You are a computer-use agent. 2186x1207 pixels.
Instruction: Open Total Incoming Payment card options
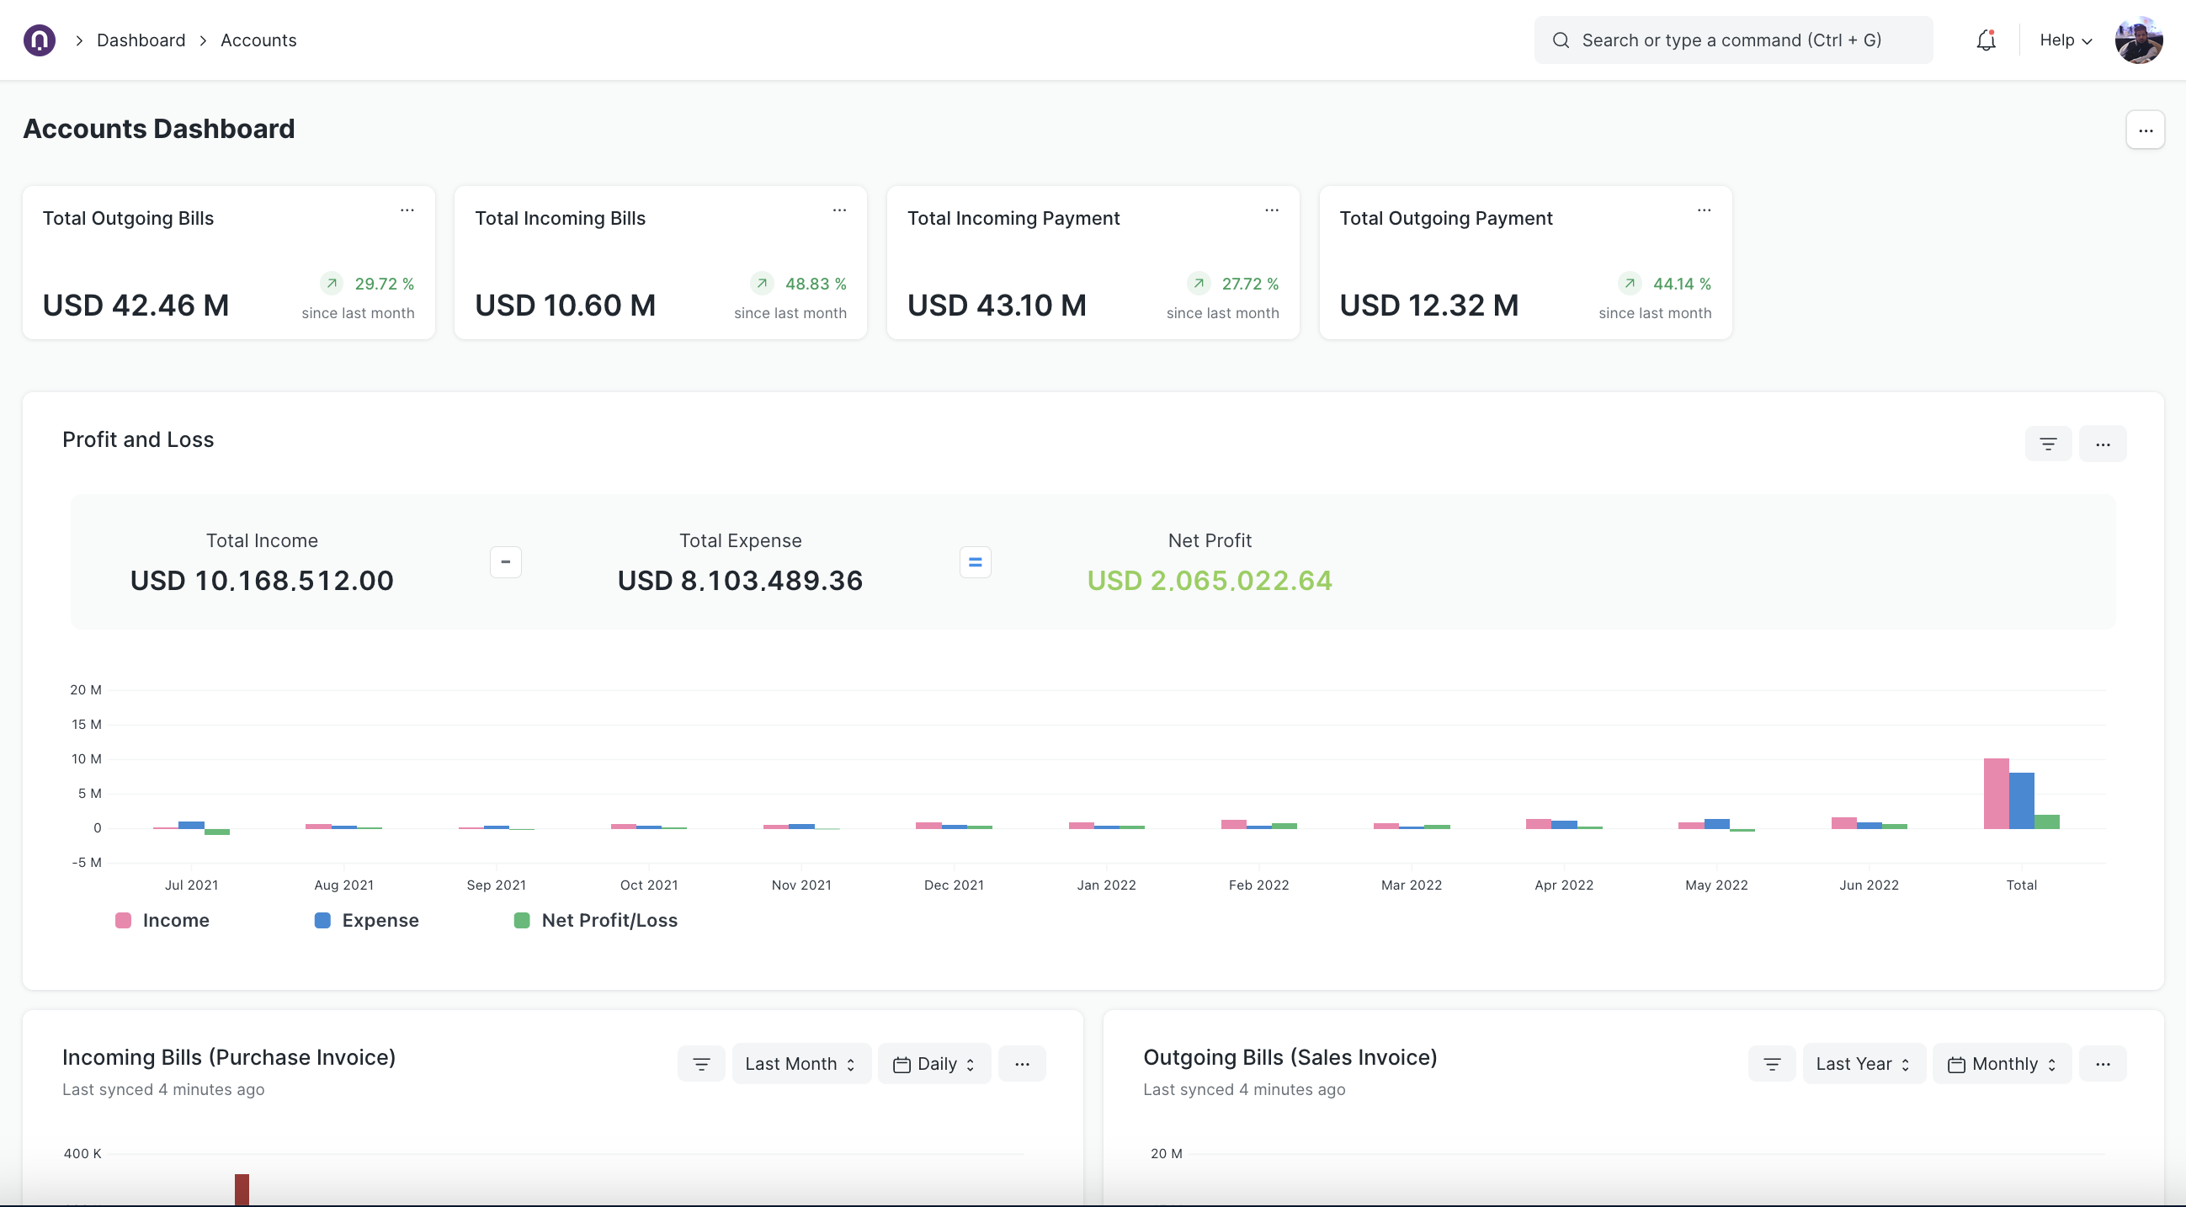pyautogui.click(x=1271, y=210)
